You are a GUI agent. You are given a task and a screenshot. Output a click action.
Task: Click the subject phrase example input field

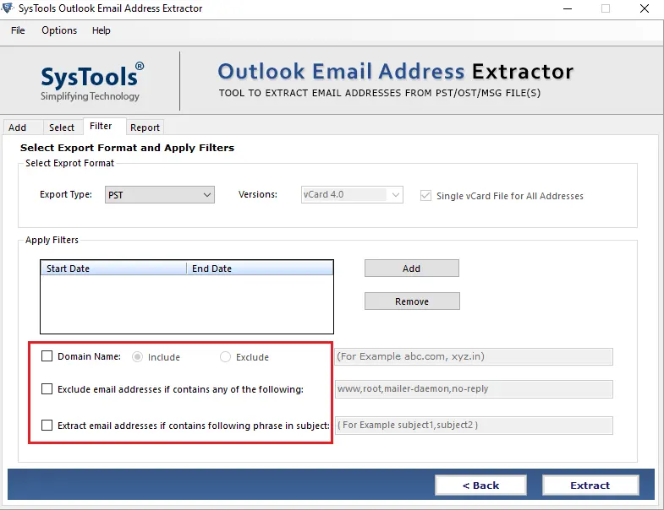point(474,426)
